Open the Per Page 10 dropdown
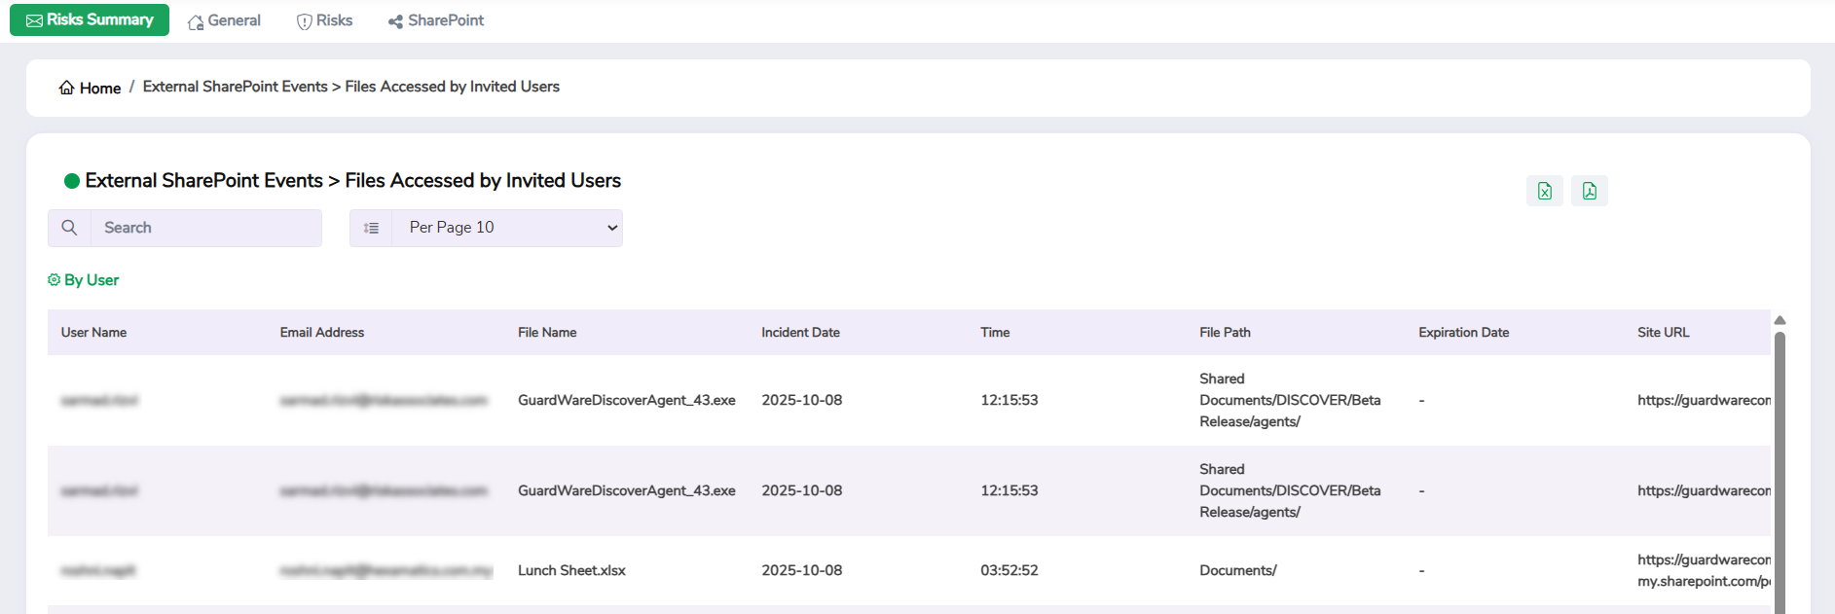The height and width of the screenshot is (614, 1835). click(x=507, y=228)
